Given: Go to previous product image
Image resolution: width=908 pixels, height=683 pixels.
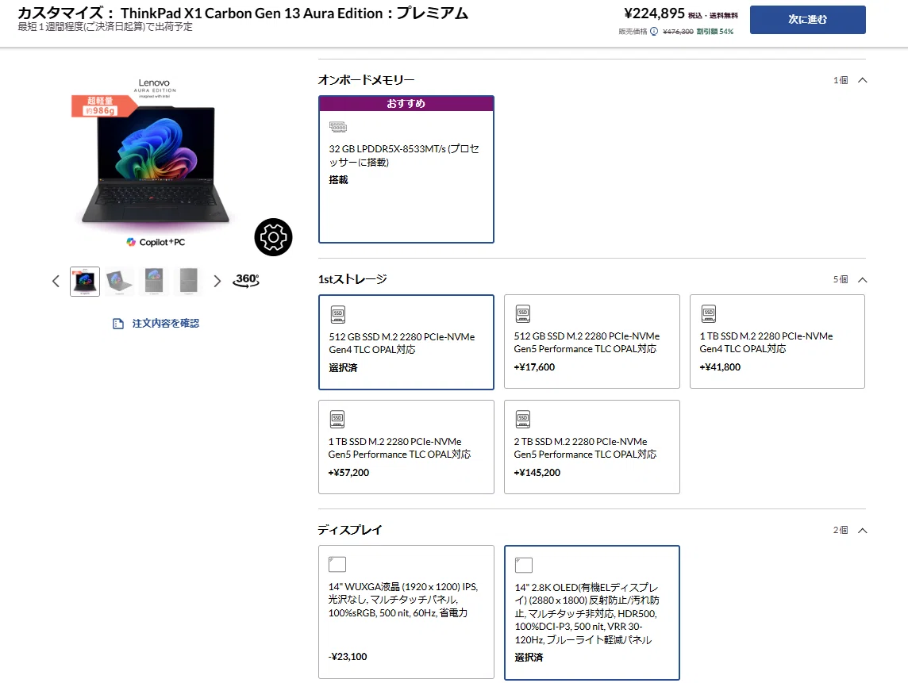Looking at the screenshot, I should pos(56,282).
